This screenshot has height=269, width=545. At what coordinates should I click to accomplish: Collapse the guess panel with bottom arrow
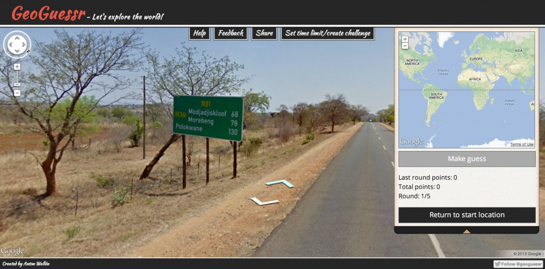pyautogui.click(x=466, y=231)
